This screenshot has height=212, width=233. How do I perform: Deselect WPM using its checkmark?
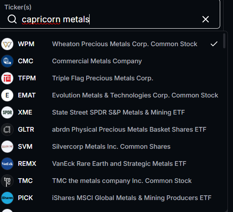coord(214,44)
